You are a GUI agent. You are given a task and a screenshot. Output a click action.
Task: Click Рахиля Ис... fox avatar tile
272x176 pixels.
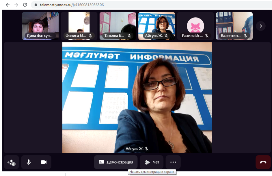point(195,26)
